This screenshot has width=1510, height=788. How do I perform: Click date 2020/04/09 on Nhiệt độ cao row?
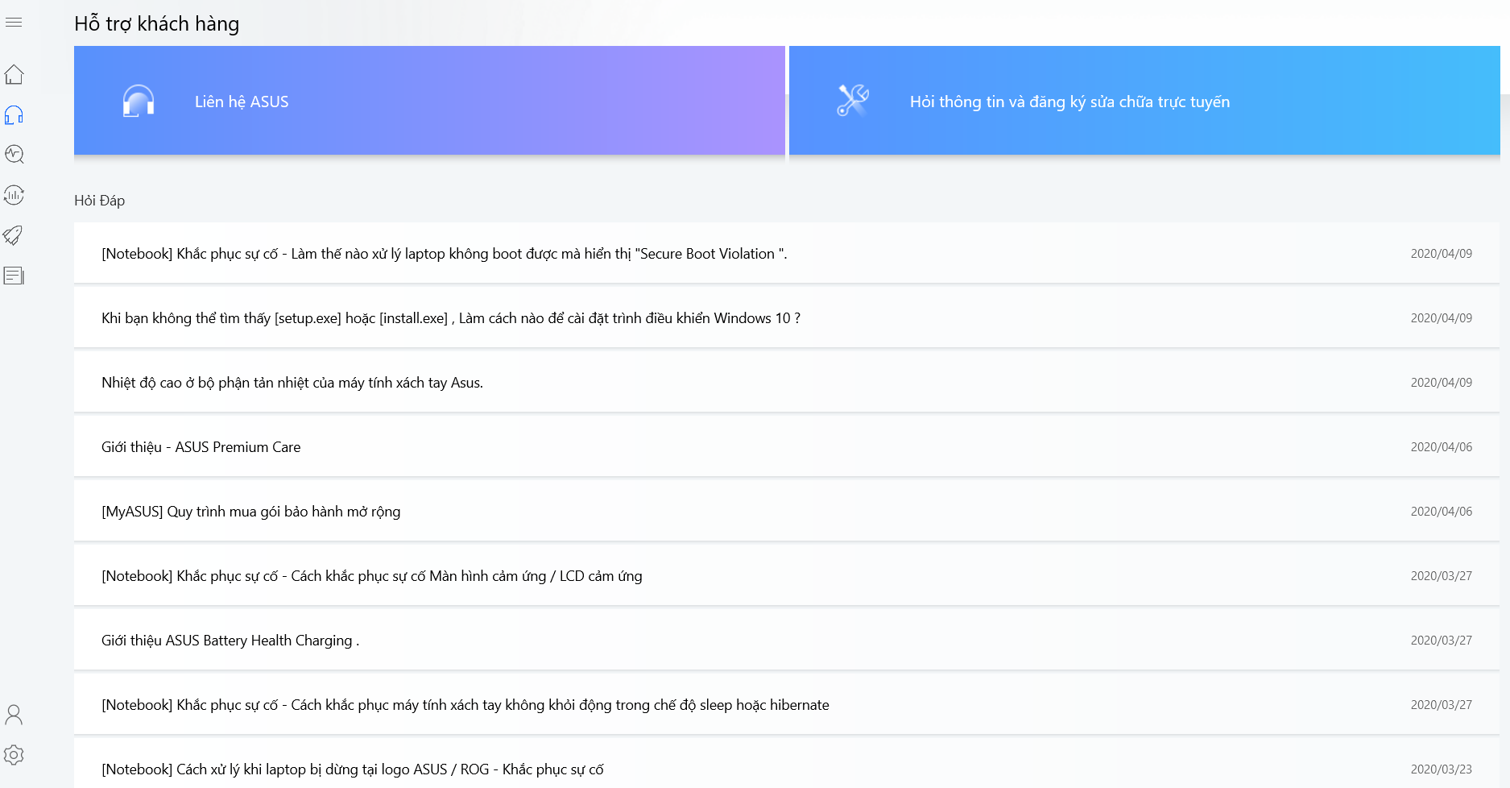coord(1441,382)
